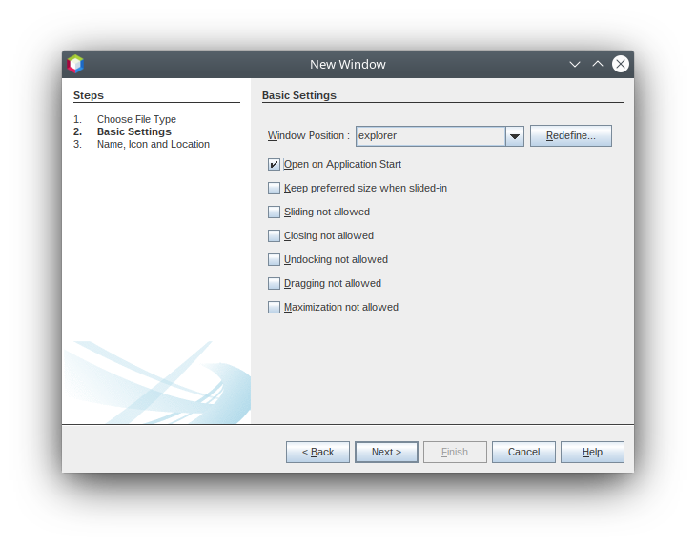This screenshot has width=696, height=546.
Task: Click the explorer Window Position field
Action: point(430,136)
